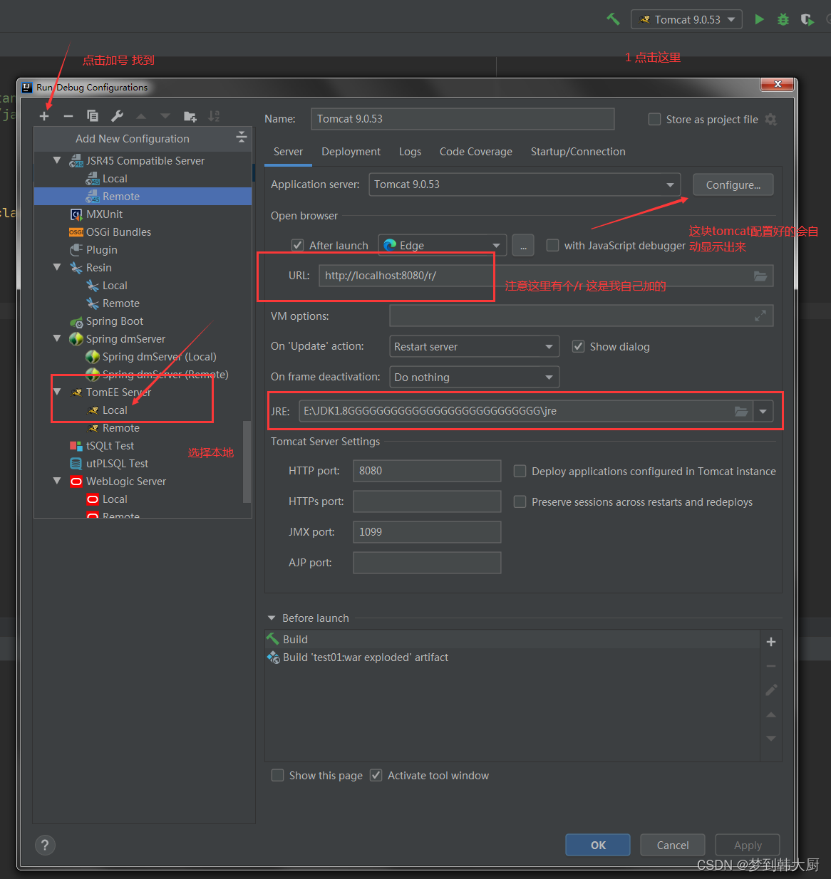
Task: Collapse the TomEE Server tree node
Action: [57, 392]
